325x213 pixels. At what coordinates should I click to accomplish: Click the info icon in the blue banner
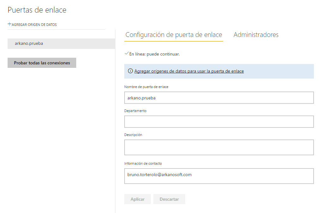click(130, 71)
